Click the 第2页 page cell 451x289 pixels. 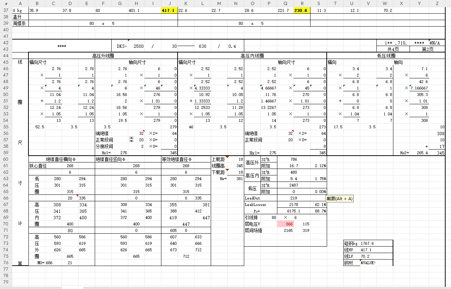click(427, 49)
